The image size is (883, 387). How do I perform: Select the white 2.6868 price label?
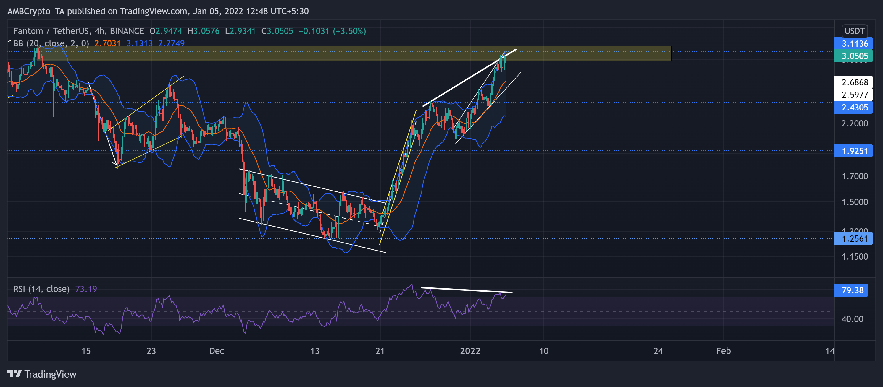[x=853, y=82]
